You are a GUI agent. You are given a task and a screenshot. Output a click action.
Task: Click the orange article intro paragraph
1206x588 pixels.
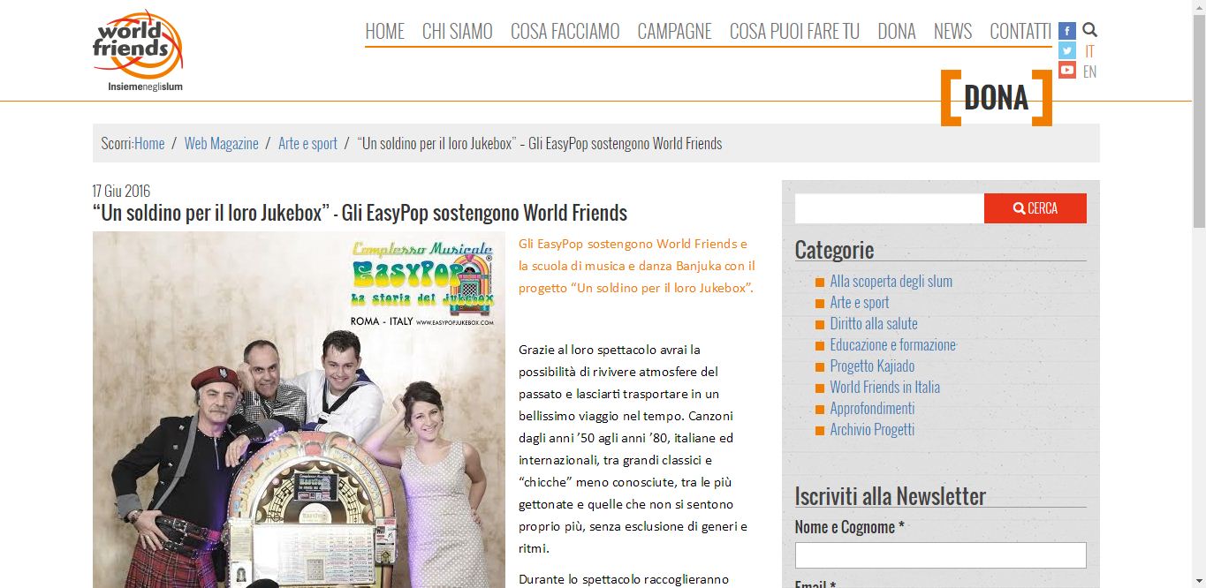[x=636, y=266]
